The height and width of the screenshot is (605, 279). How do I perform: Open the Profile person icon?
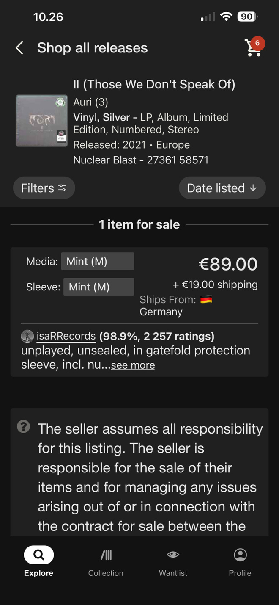(240, 555)
